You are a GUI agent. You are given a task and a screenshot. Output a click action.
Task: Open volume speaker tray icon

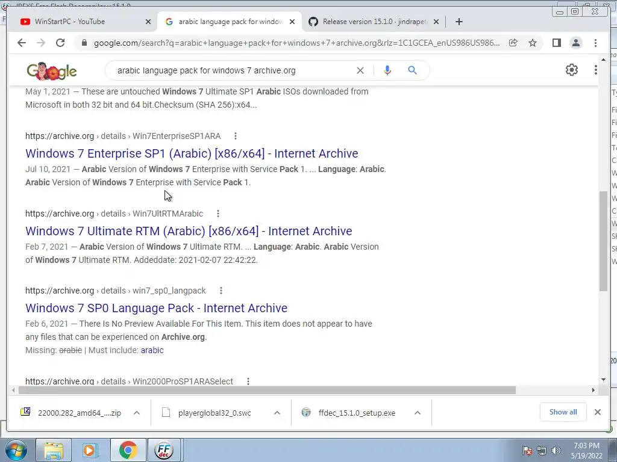point(556,451)
